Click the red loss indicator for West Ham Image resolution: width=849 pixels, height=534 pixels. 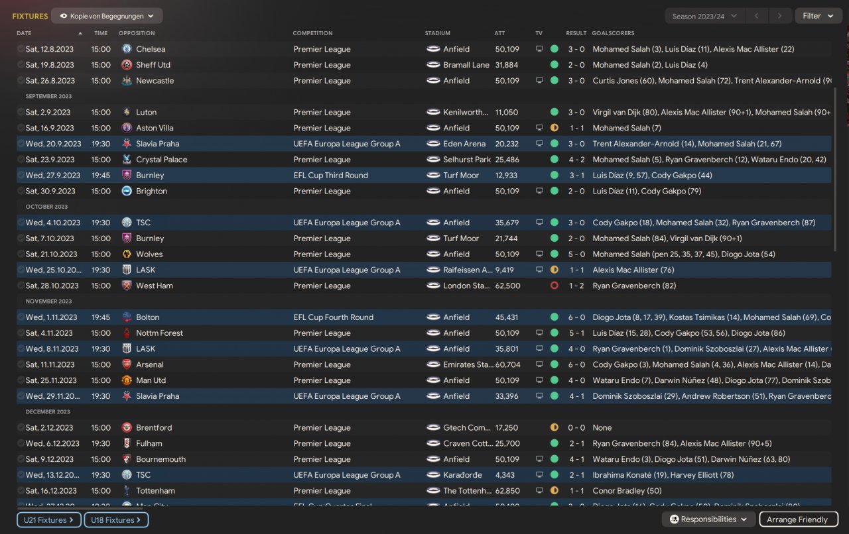[x=554, y=286]
